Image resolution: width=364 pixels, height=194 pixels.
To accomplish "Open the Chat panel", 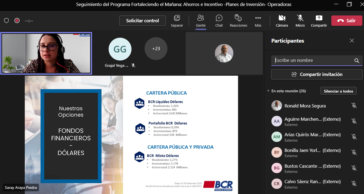I will (219, 21).
